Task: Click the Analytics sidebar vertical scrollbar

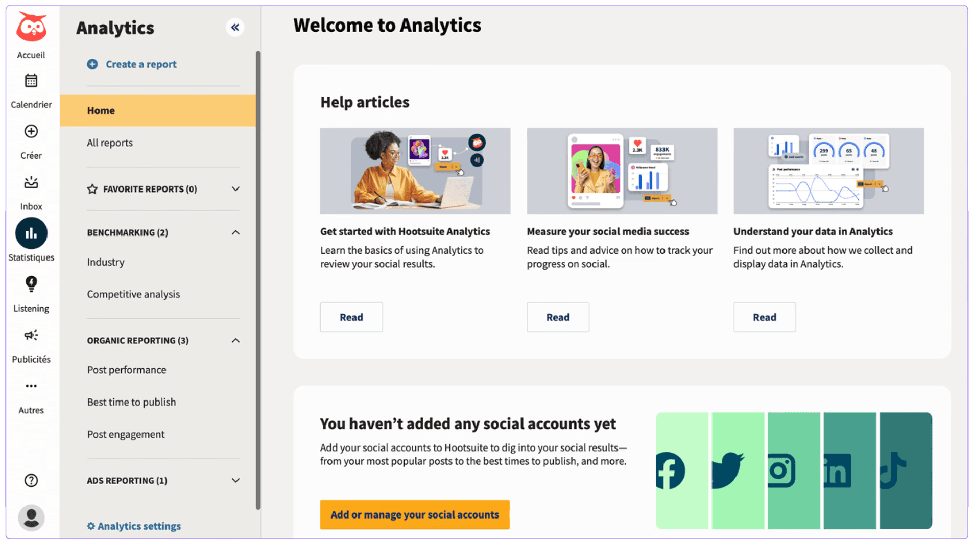Action: 258,280
